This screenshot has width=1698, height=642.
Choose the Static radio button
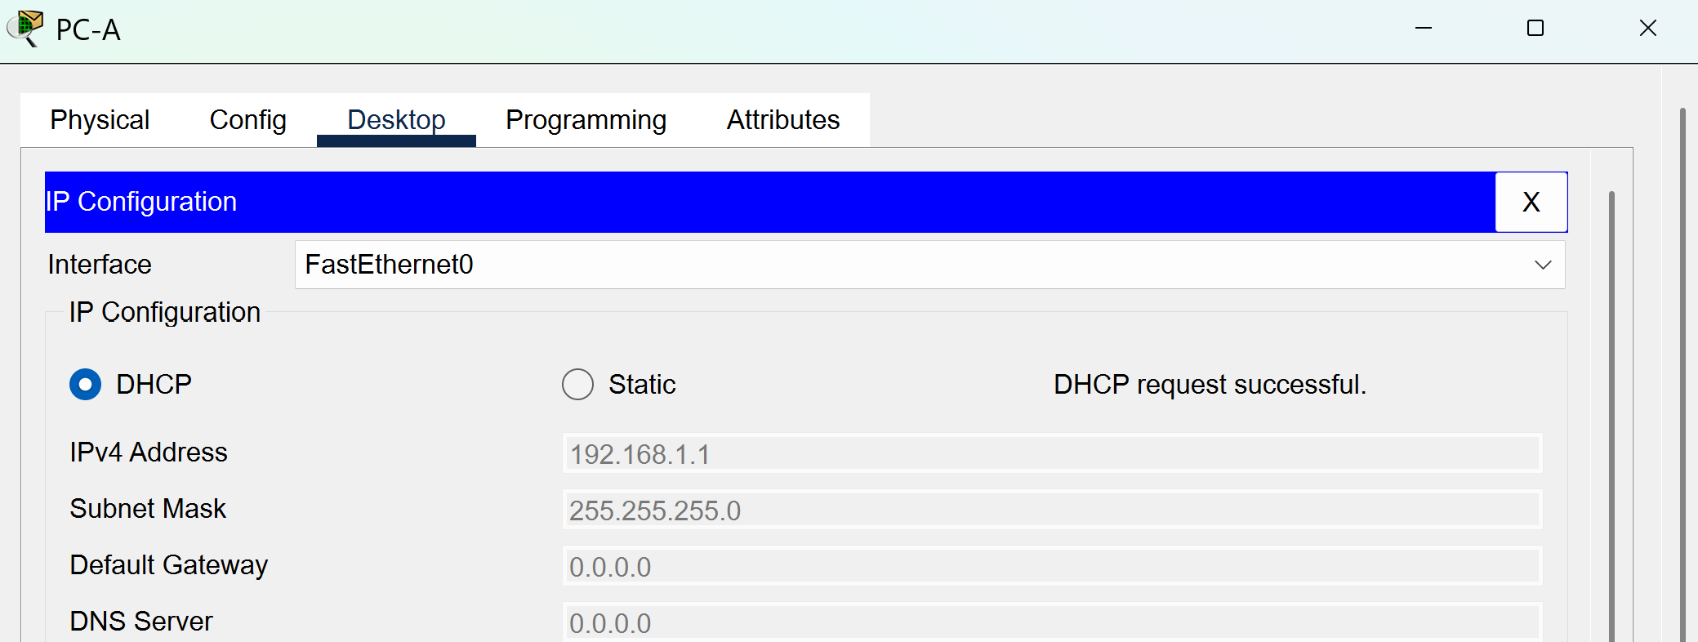(577, 384)
